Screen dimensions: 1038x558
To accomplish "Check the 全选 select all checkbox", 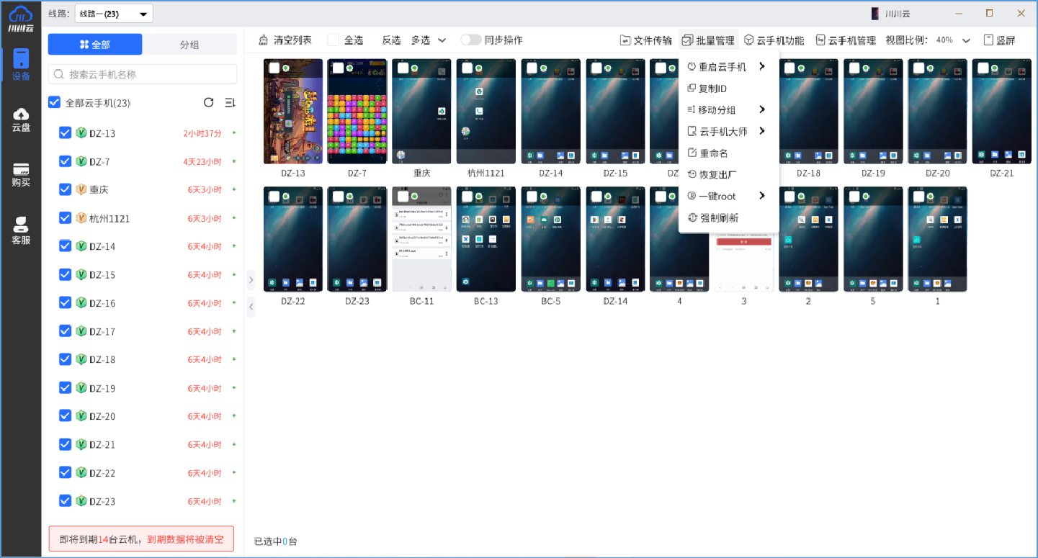I will tap(333, 40).
